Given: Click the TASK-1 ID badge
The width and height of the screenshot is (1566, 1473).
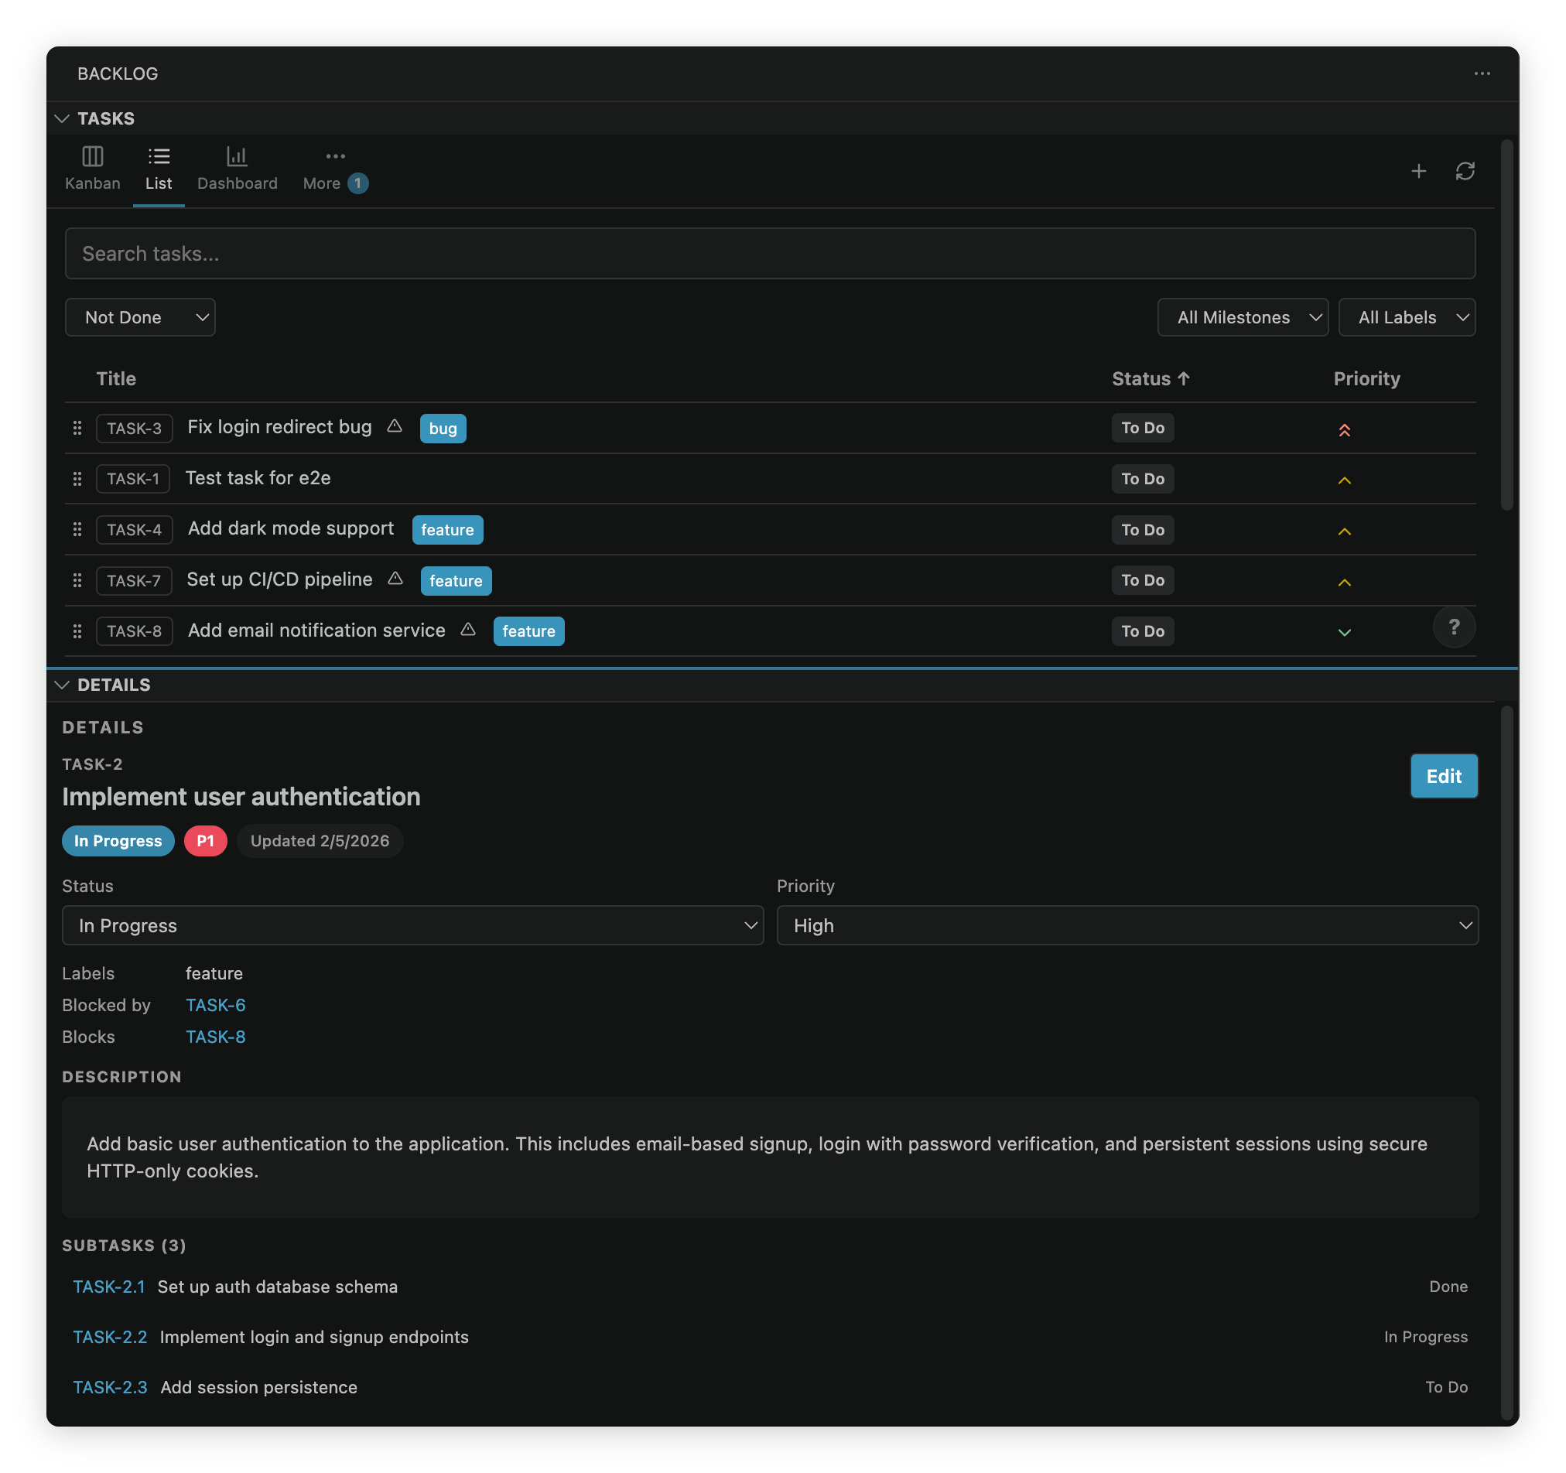Looking at the screenshot, I should tap(132, 479).
